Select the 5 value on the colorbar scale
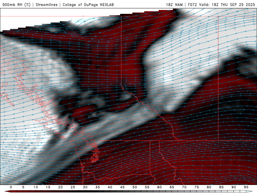 click(x=23, y=187)
